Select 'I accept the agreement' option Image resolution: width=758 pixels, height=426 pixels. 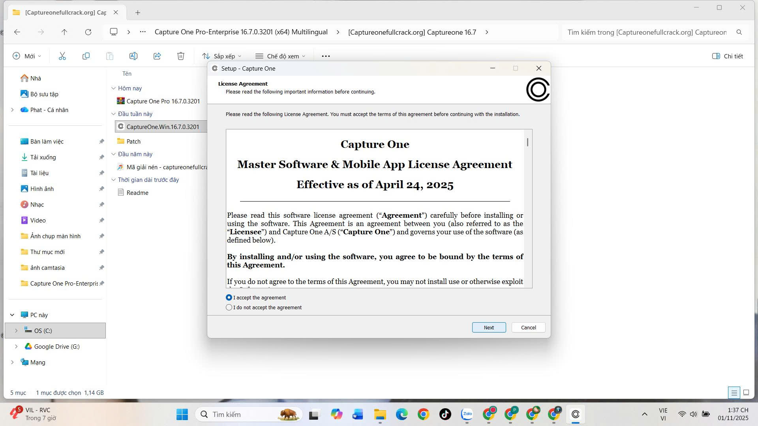tap(229, 297)
